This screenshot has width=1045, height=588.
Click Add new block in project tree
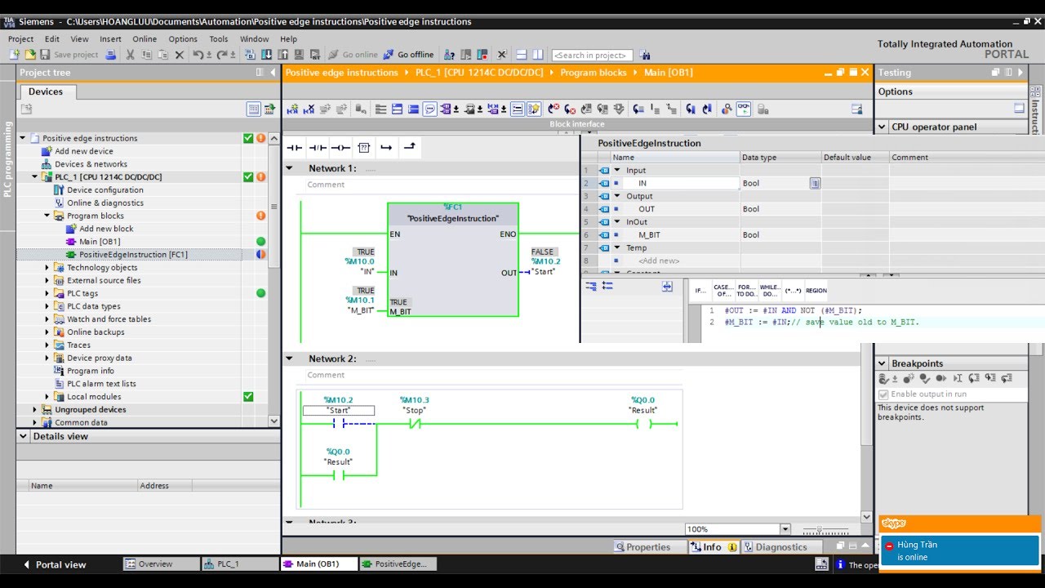106,229
